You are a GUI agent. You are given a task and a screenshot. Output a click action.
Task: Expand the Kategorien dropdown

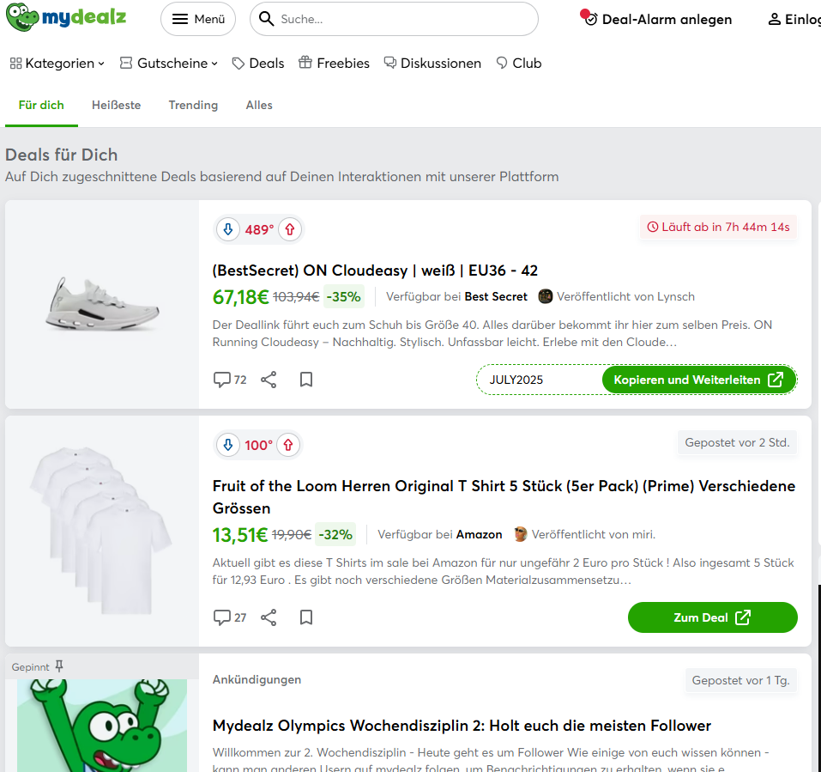pyautogui.click(x=57, y=64)
